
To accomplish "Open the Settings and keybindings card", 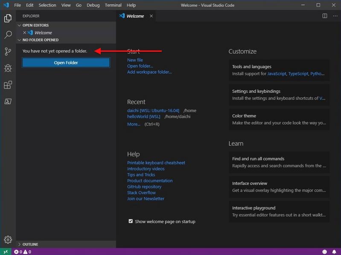I will tap(279, 95).
